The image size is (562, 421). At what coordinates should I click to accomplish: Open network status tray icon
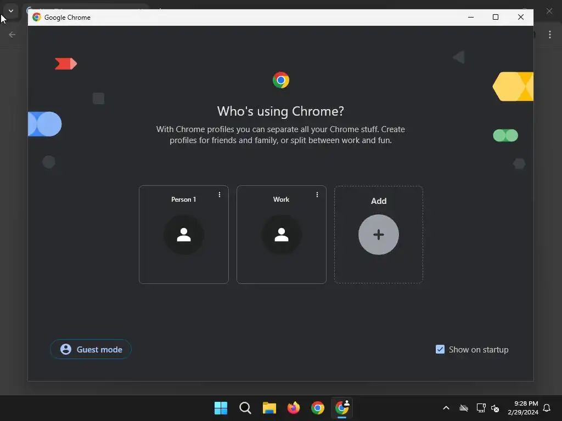(x=481, y=408)
